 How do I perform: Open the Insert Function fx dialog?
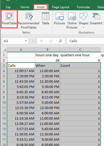click(61, 41)
